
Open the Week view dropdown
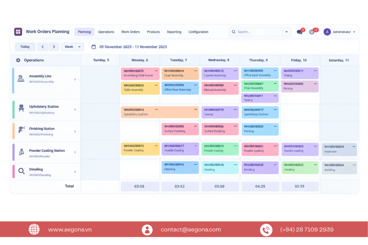tap(73, 47)
